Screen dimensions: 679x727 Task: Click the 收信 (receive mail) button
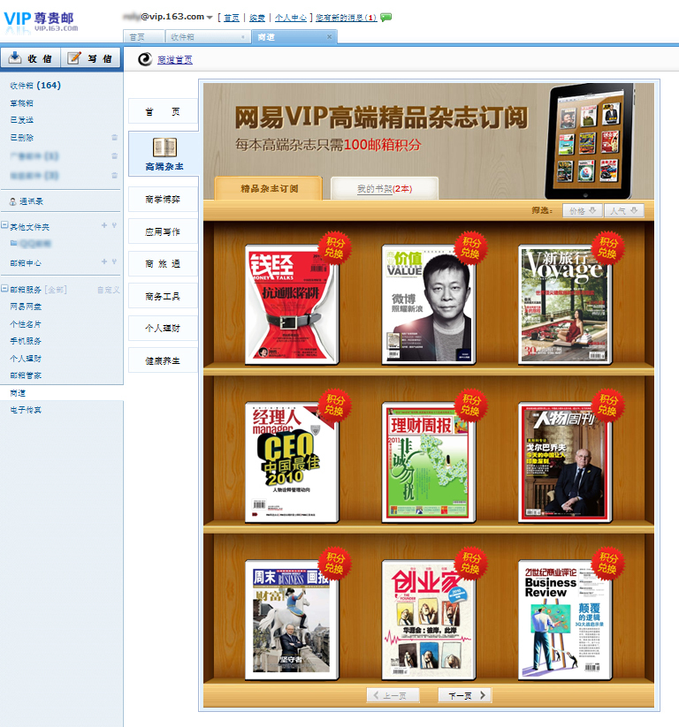click(31, 58)
